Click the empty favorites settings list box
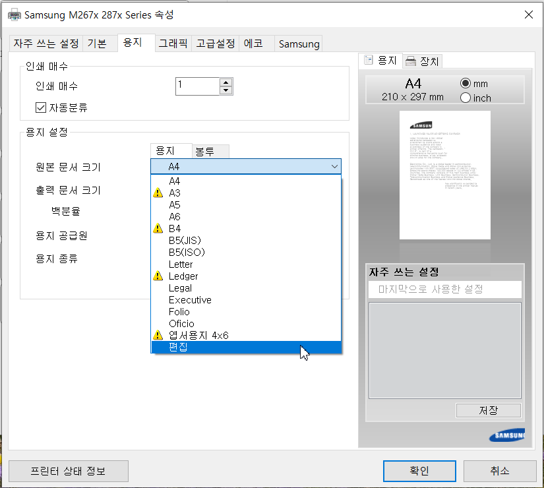This screenshot has width=544, height=488. pos(445,351)
